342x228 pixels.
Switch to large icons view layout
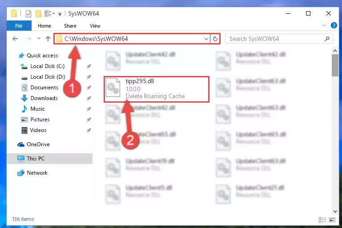click(x=332, y=220)
